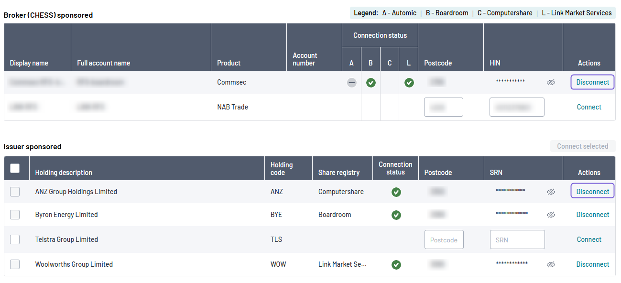Click Woolworths Group's connection status icon
The width and height of the screenshot is (621, 283).
(x=396, y=265)
